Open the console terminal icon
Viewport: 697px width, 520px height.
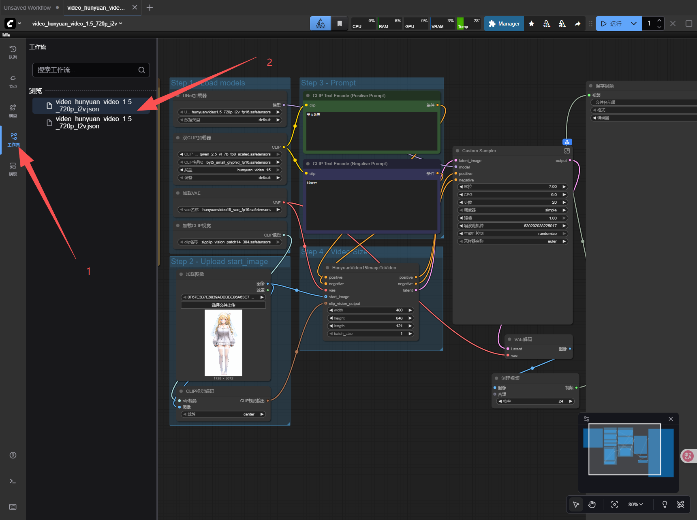13,481
